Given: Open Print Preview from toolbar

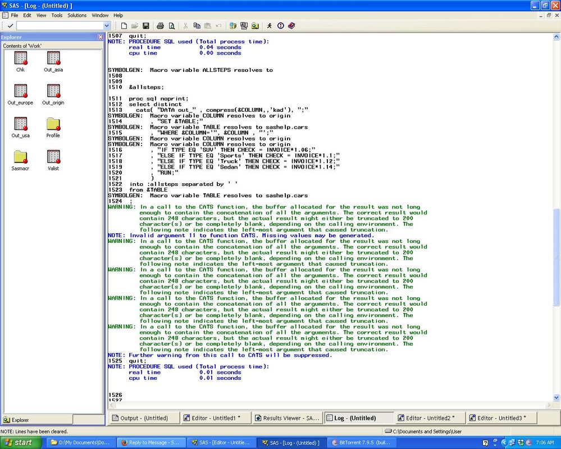Looking at the screenshot, I should coord(171,26).
